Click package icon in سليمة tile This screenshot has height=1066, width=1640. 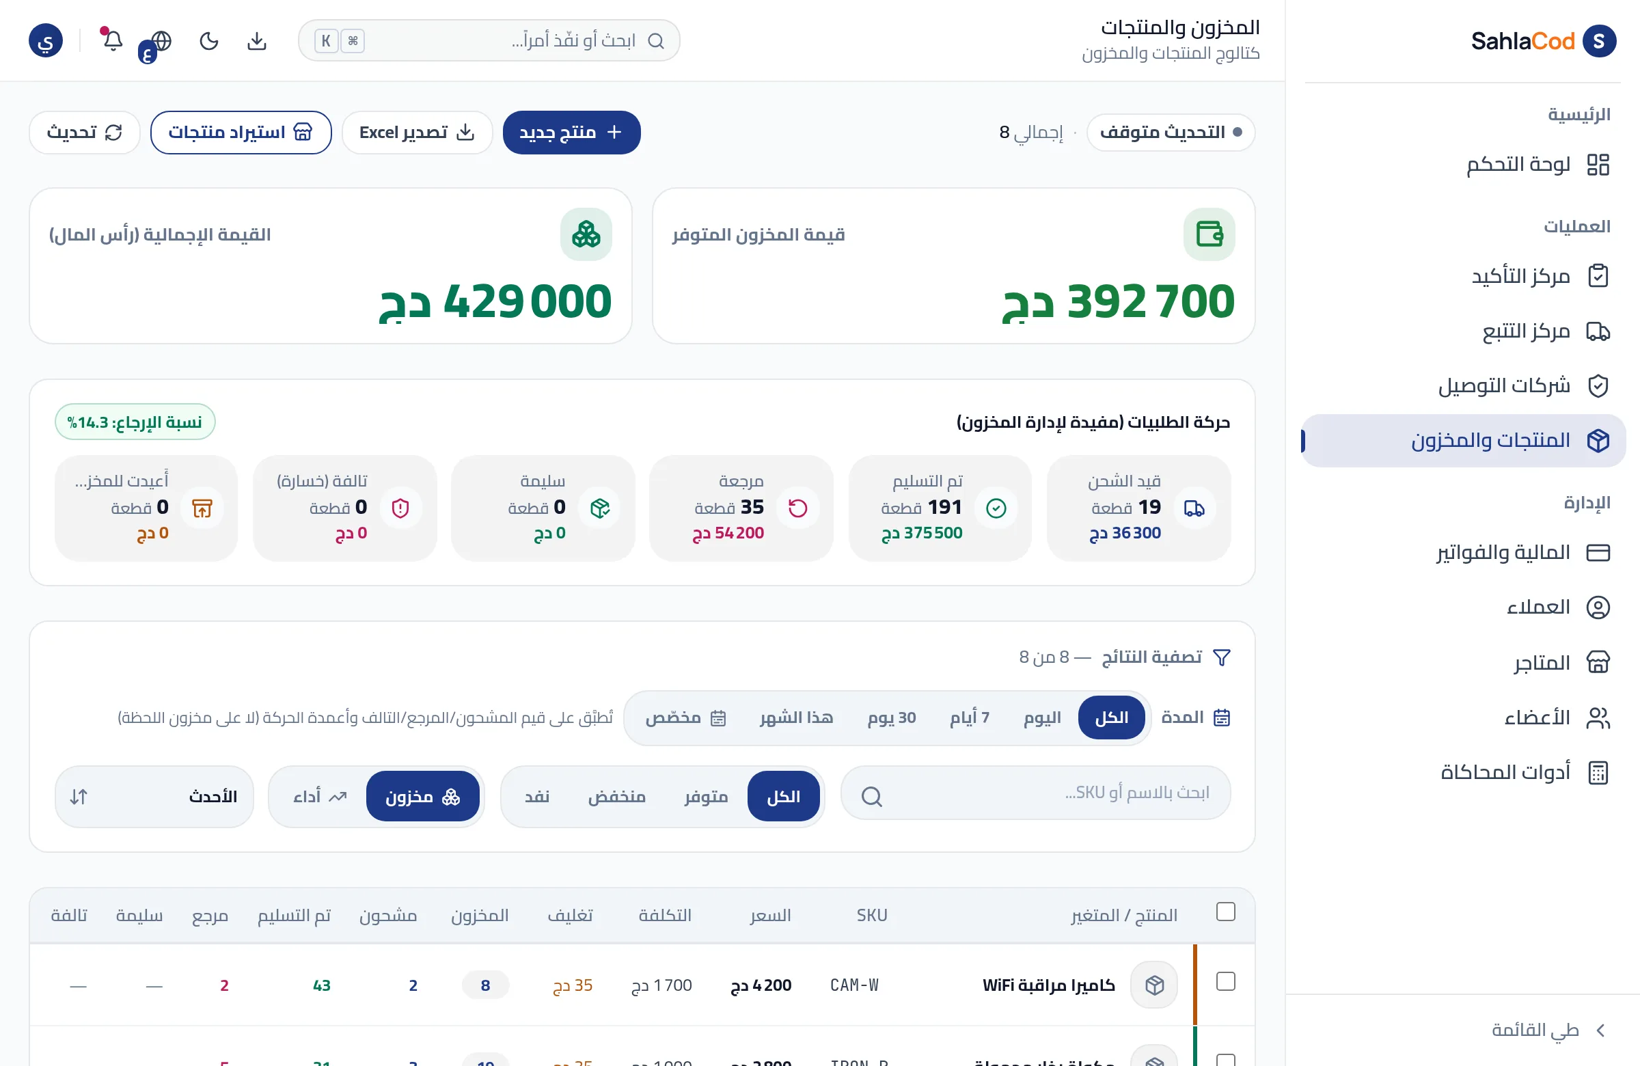(599, 508)
